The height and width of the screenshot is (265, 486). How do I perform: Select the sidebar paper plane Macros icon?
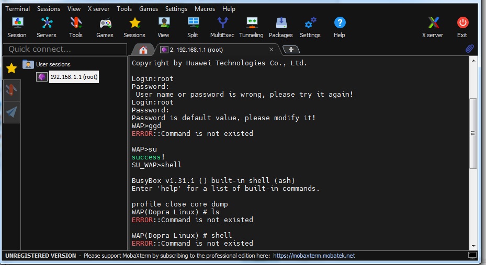(x=12, y=112)
